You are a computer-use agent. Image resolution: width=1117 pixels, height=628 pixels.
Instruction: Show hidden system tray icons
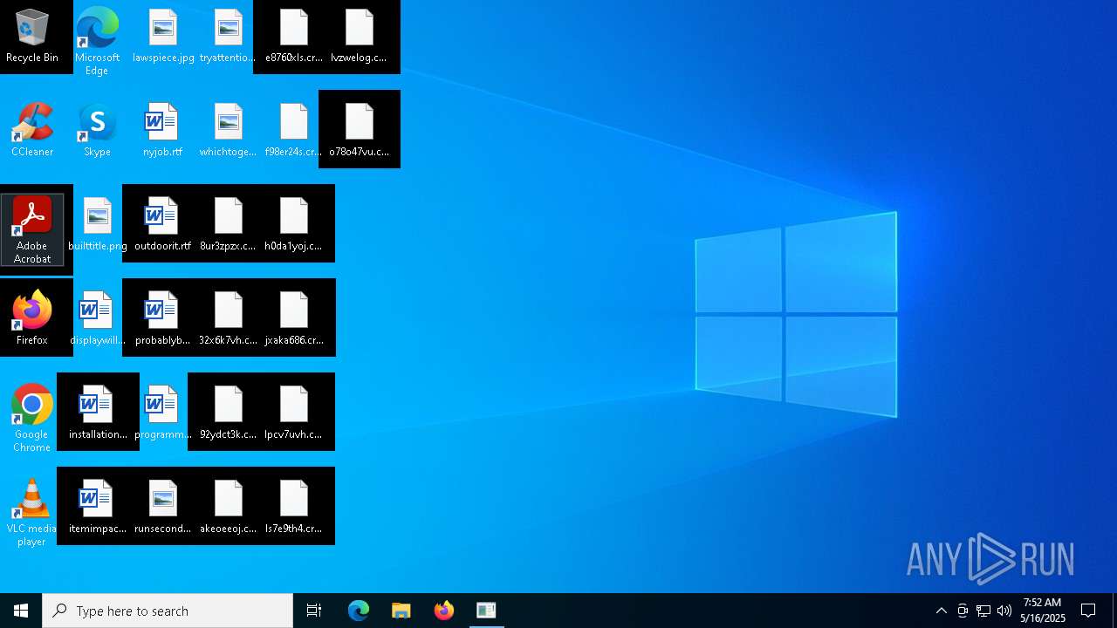[941, 611]
